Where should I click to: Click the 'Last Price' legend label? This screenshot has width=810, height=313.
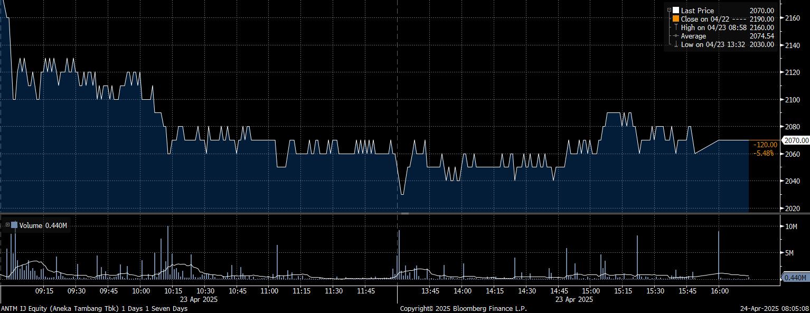(x=697, y=11)
